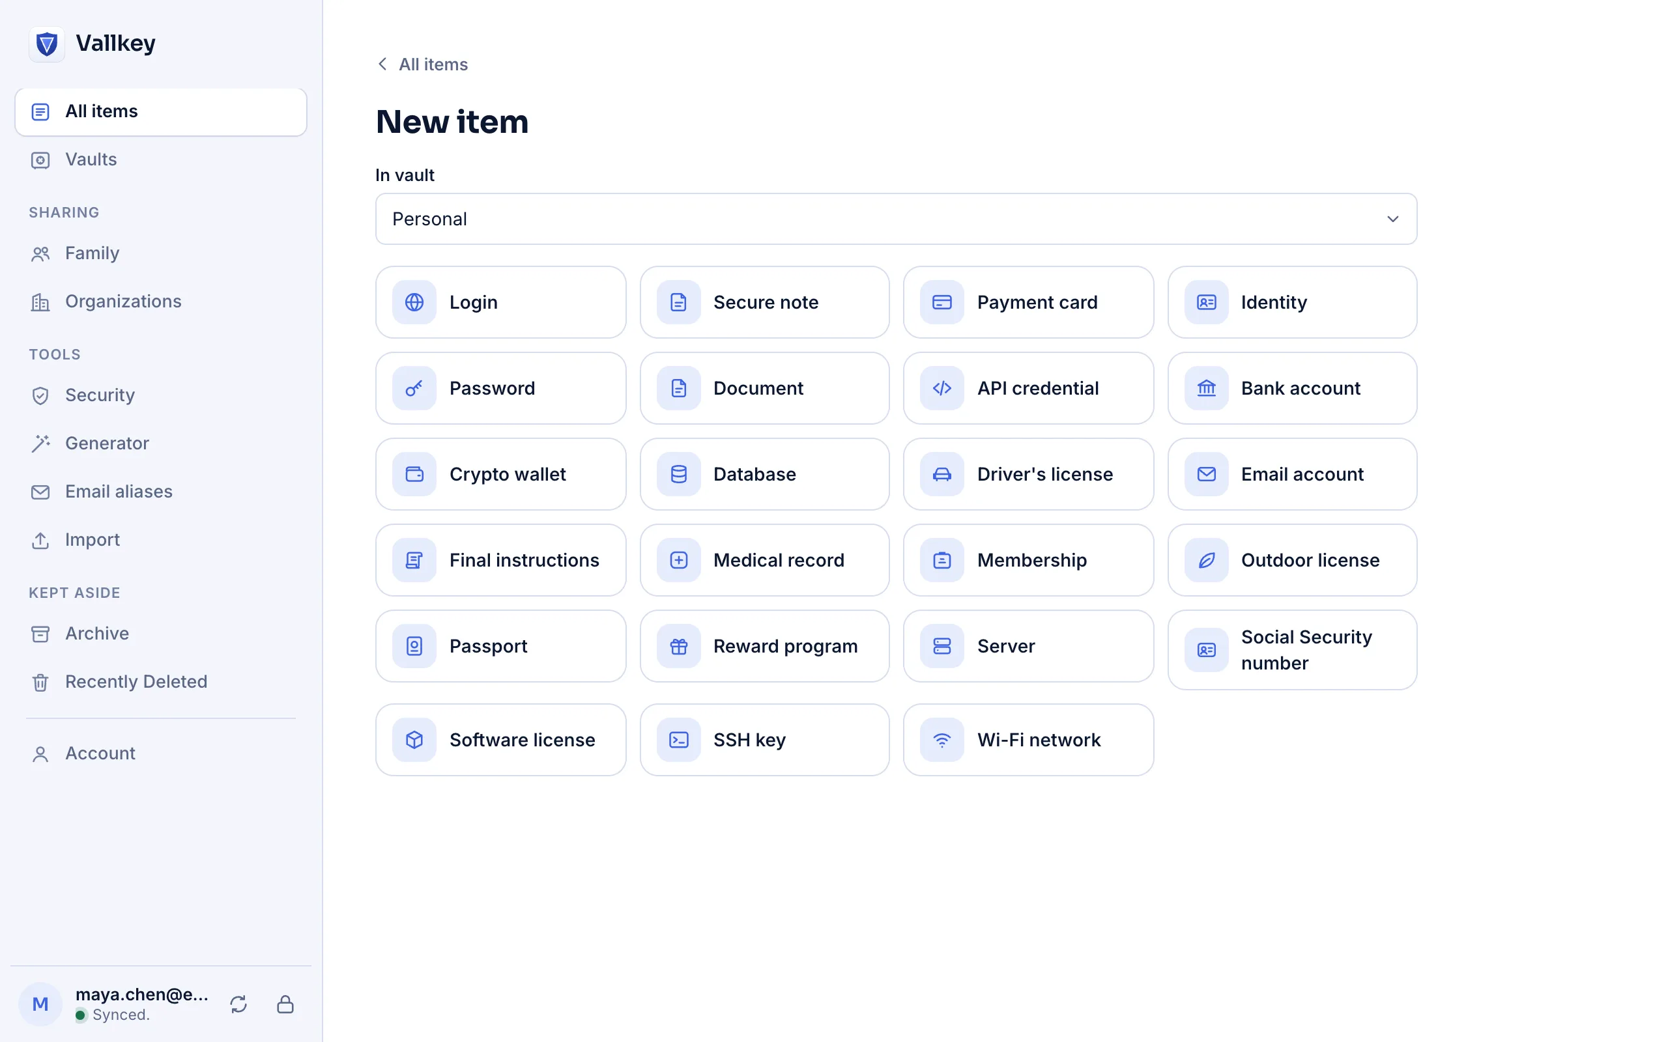Open Account settings in sidebar
Viewport: 1668px width, 1042px height.
coord(160,754)
